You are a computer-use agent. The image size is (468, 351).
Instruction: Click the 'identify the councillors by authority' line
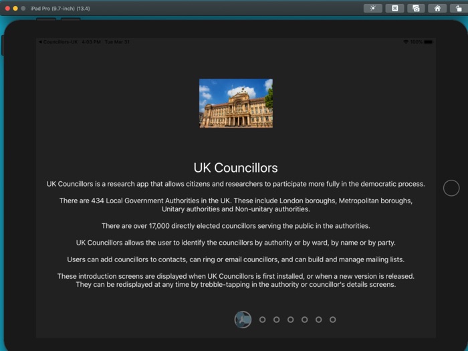(236, 243)
